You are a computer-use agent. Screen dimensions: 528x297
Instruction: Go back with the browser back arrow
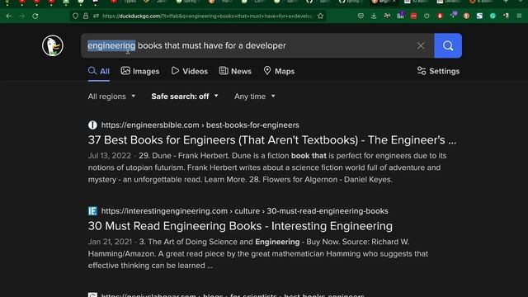(9, 16)
